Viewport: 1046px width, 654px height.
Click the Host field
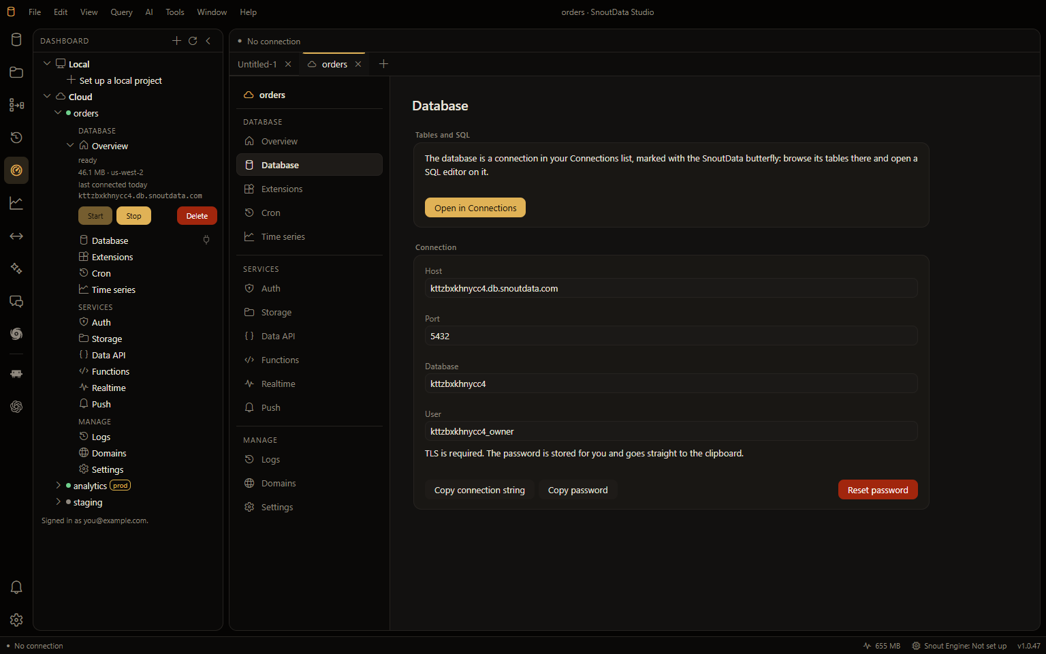[671, 288]
